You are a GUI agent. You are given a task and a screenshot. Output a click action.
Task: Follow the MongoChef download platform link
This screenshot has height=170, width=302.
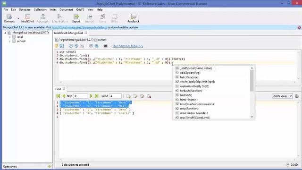click(79, 27)
